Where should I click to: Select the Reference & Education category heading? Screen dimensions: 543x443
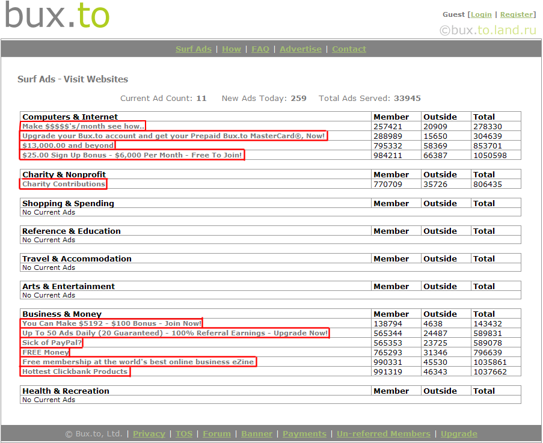[x=72, y=231]
